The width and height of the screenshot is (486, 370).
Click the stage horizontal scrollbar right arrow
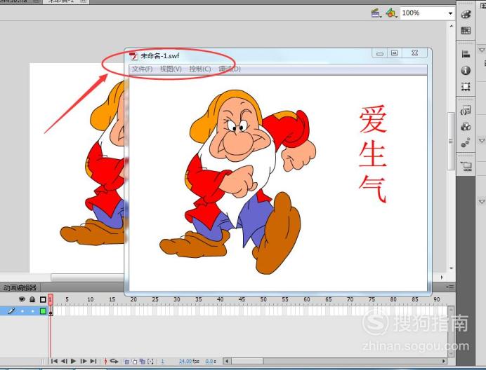(442, 277)
